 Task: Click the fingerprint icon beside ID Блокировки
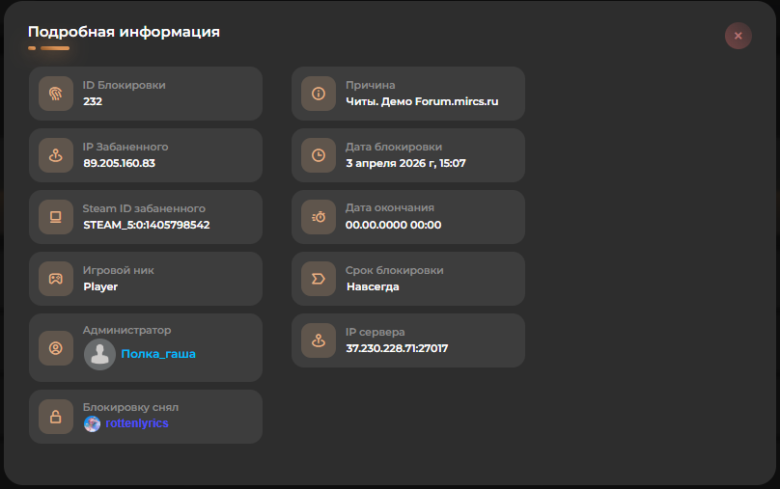56,94
